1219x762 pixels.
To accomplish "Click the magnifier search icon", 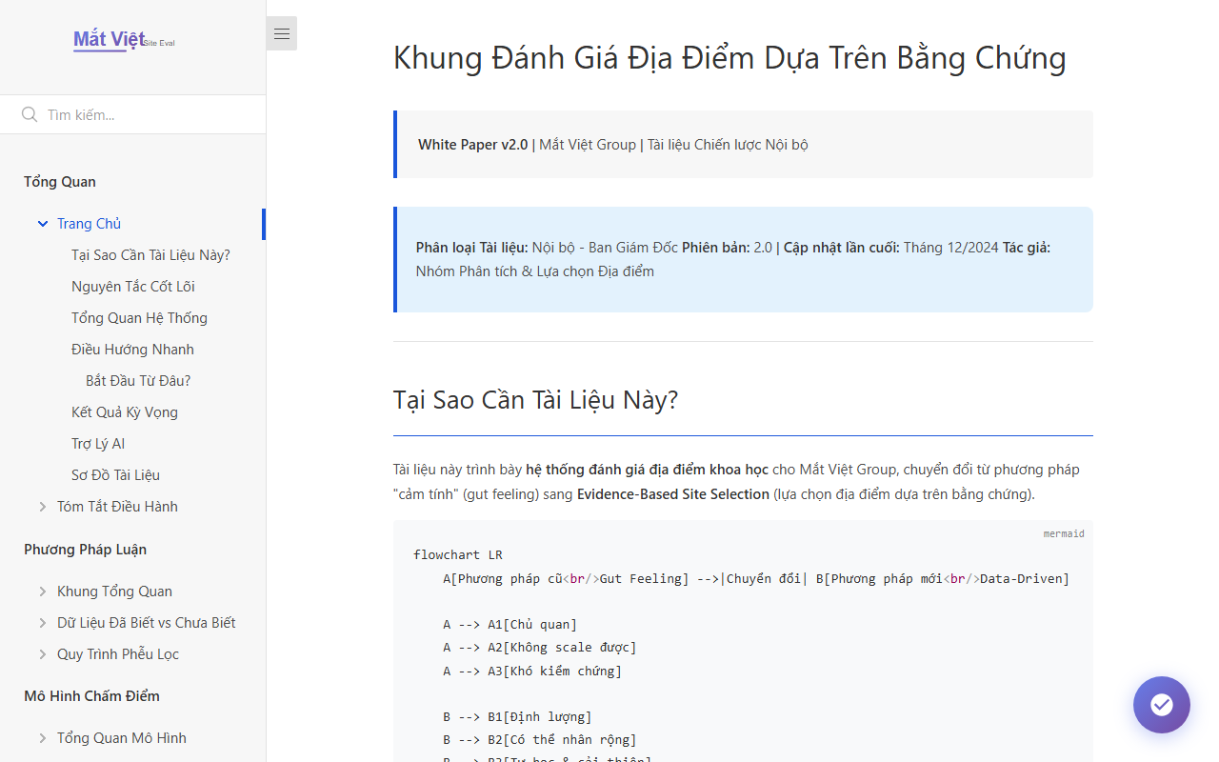I will 30,114.
